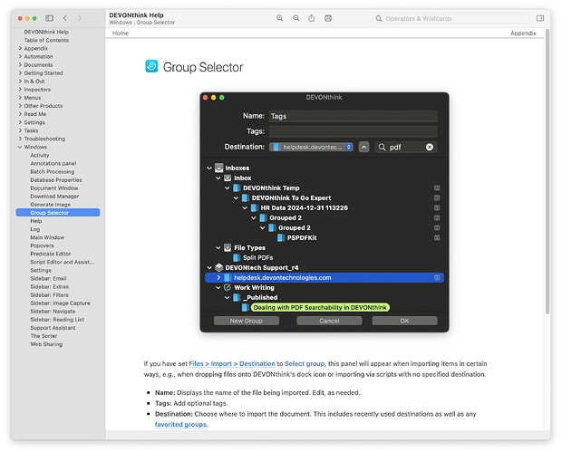The height and width of the screenshot is (452, 562).
Task: Select Sidebar: Reading List topic
Action: (x=57, y=319)
